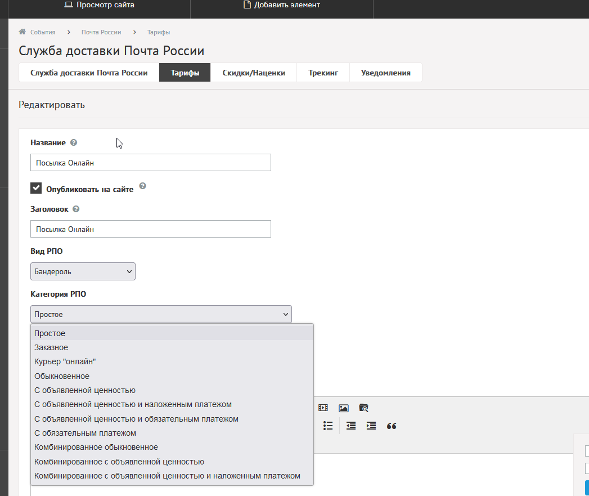The height and width of the screenshot is (496, 589).
Task: Open Скидки/Наценки tab
Action: point(254,73)
